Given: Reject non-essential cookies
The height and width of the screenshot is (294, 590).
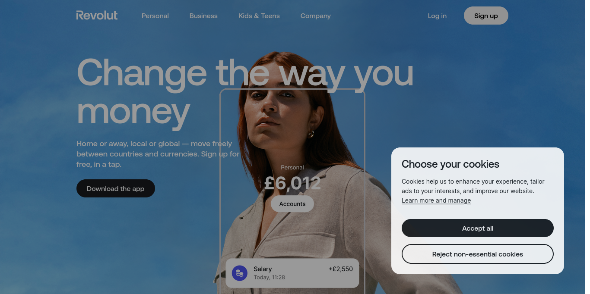Looking at the screenshot, I should pos(478,254).
